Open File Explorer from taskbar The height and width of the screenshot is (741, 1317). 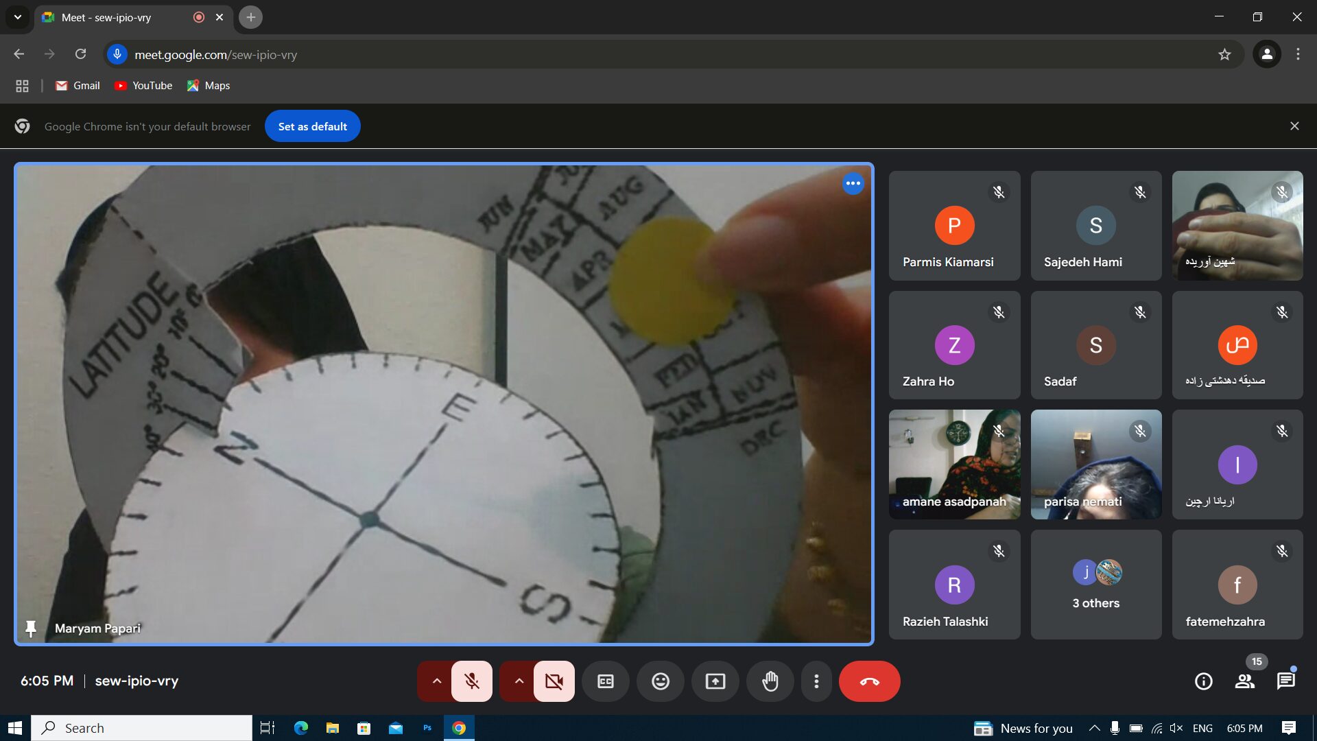333,728
